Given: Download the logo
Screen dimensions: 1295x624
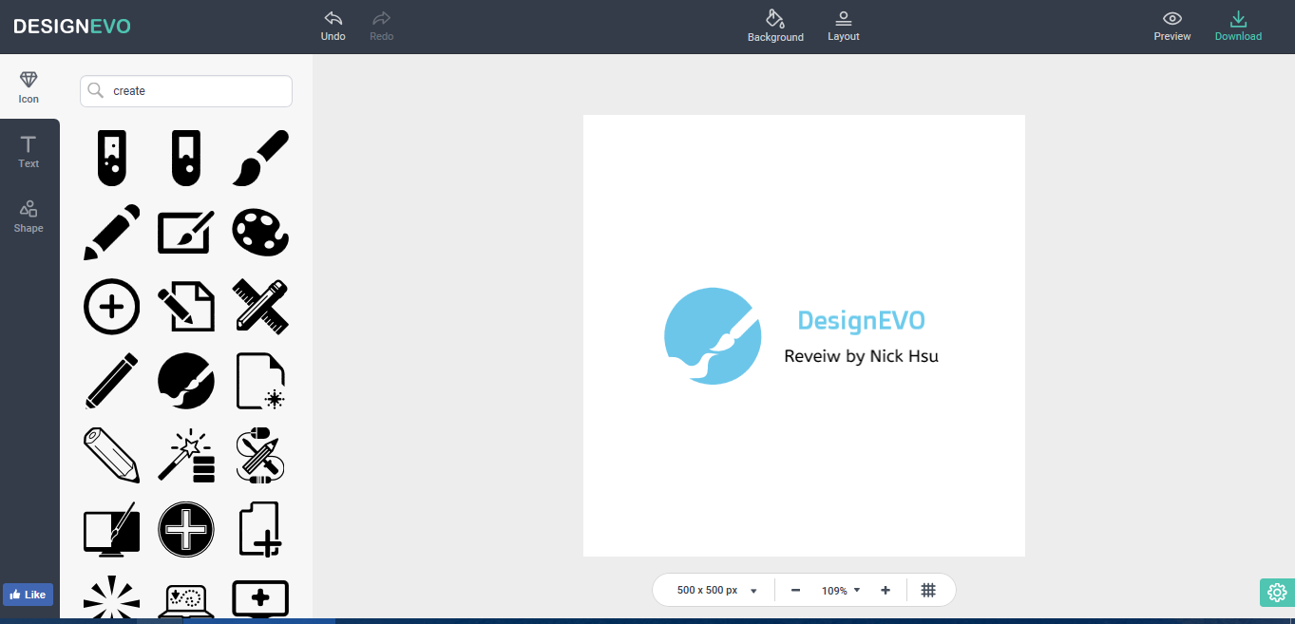Looking at the screenshot, I should pos(1238,27).
